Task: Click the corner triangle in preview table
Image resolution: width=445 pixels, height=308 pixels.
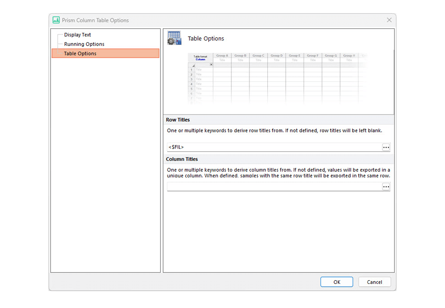Action: tap(192, 65)
